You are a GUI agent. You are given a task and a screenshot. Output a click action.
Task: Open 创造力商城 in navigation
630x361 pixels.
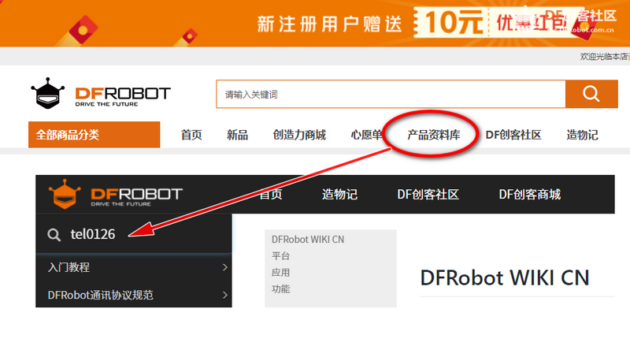pyautogui.click(x=299, y=135)
